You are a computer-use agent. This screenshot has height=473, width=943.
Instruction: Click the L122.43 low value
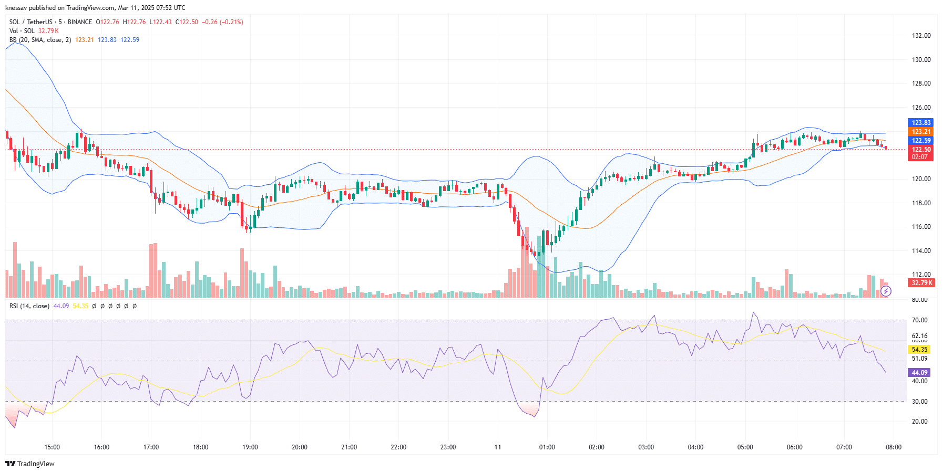[x=160, y=22]
